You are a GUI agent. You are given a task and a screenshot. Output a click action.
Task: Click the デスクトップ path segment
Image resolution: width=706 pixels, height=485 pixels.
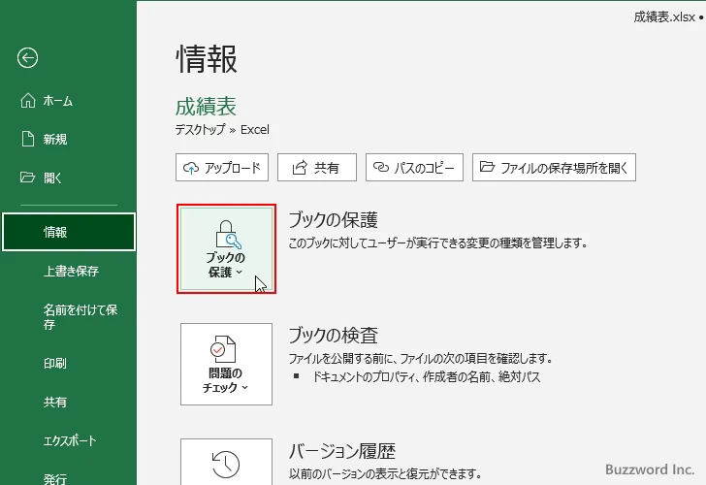[201, 130]
